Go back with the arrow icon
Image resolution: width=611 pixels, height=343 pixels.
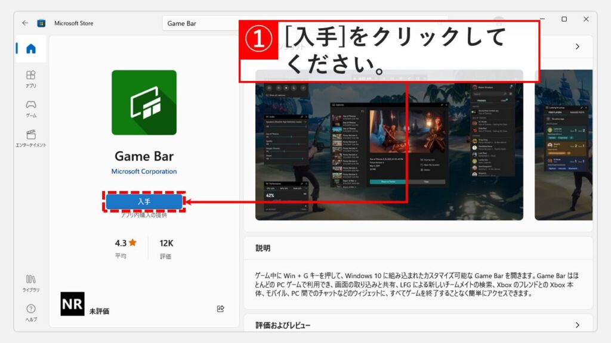25,23
